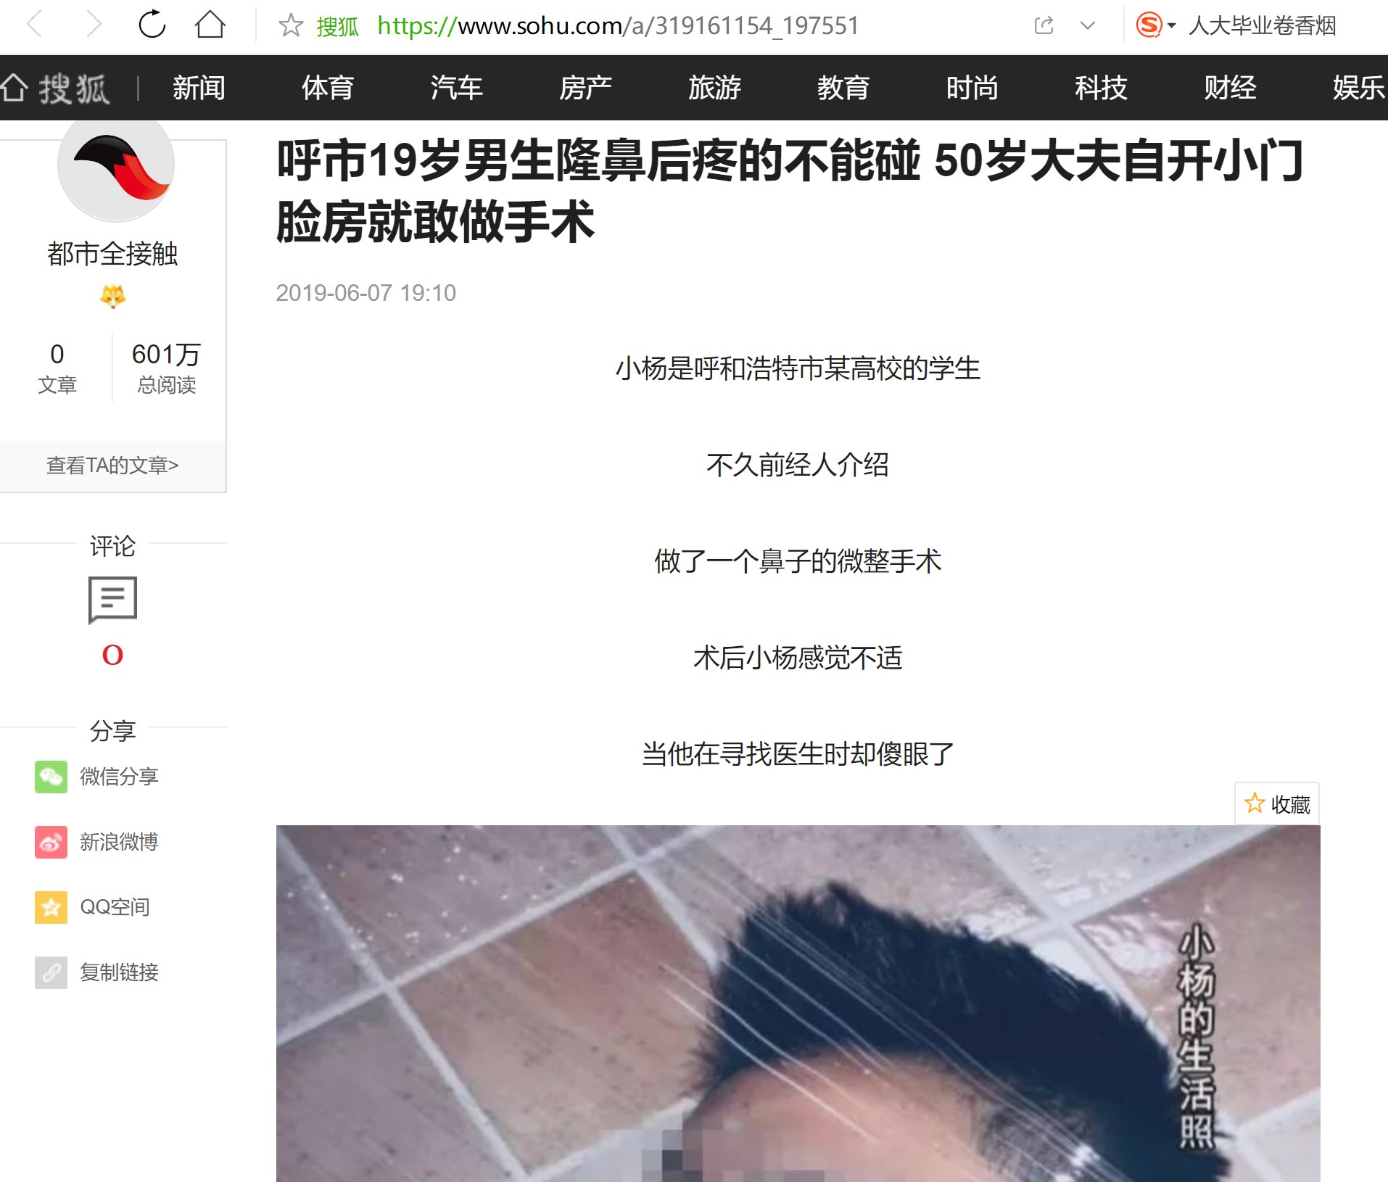Click the line 不久前经人介绍
The width and height of the screenshot is (1388, 1182).
(798, 465)
